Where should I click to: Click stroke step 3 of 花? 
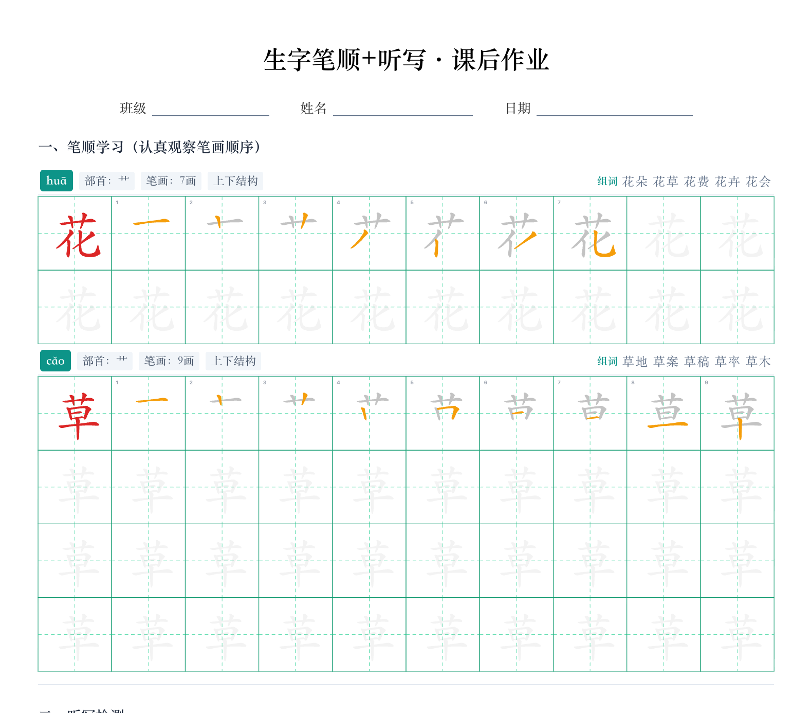tap(296, 234)
